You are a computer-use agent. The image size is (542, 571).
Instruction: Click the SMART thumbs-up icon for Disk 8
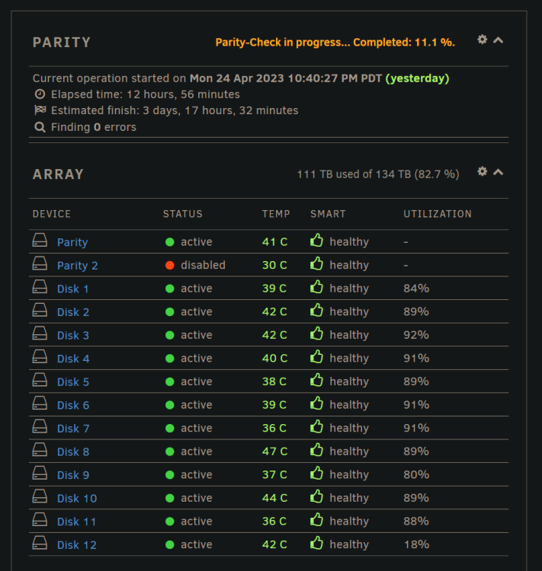click(316, 450)
